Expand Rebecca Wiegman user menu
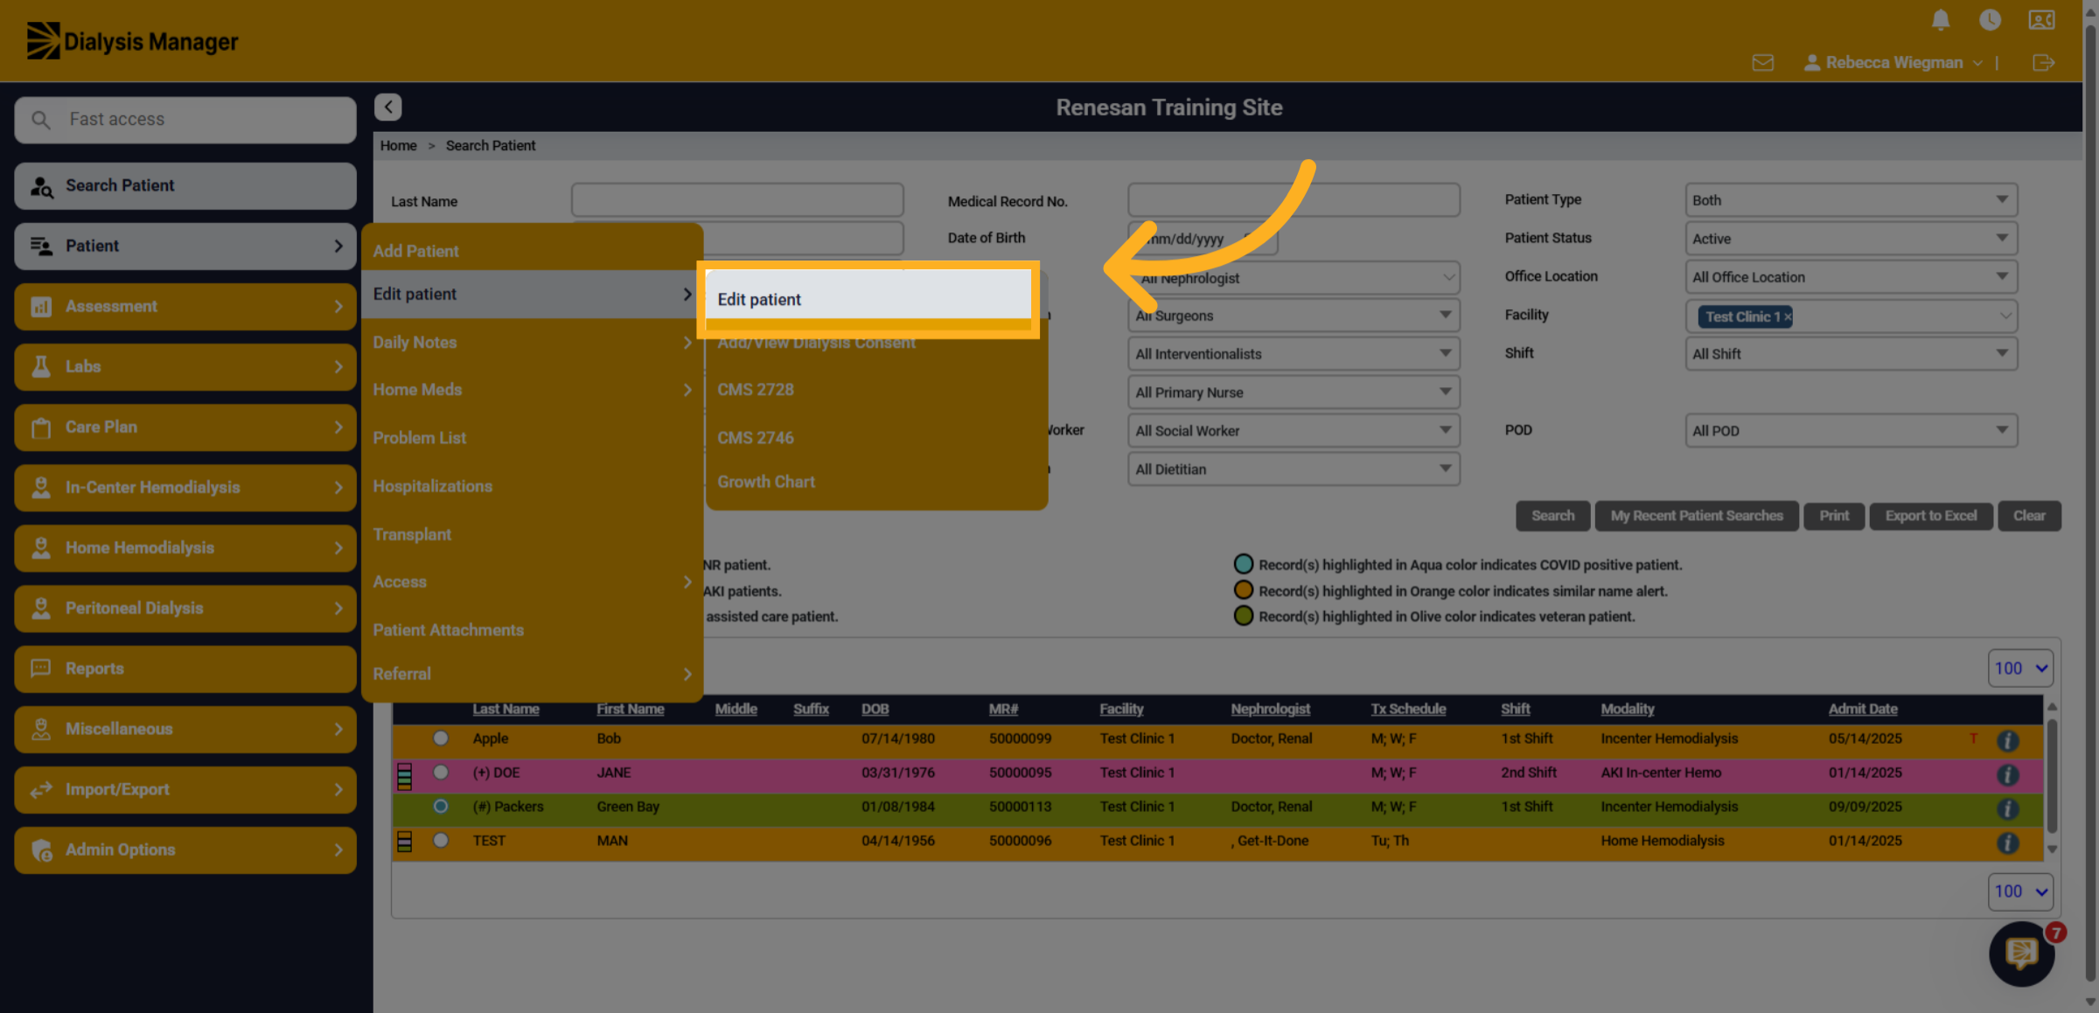Screen dimensions: 2099x1013 point(1894,63)
